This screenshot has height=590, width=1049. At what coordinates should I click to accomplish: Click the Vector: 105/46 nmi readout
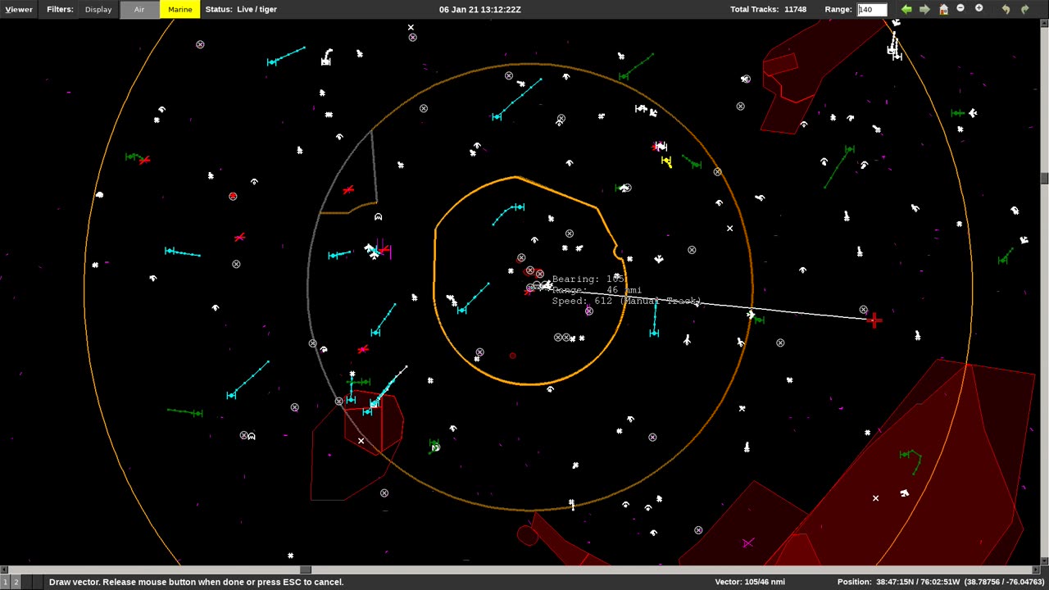coord(750,582)
